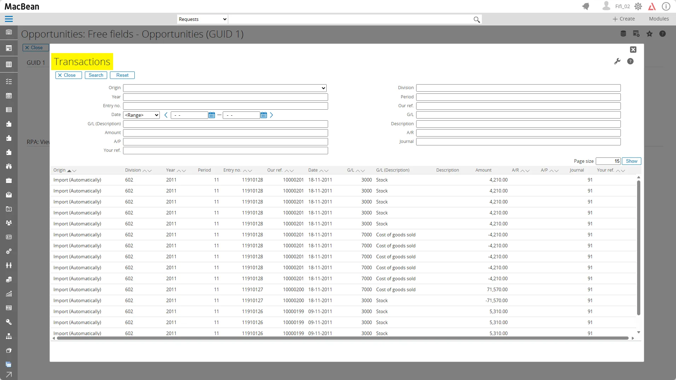The image size is (676, 380).
Task: Go to previous date range arrow
Action: coord(166,115)
